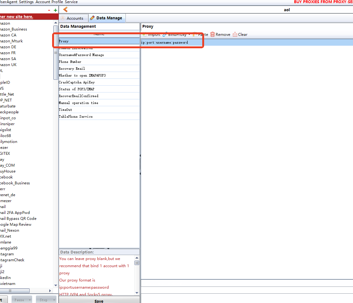Select Status of POP3/IMAP row
This screenshot has width=353, height=303.
[99, 89]
